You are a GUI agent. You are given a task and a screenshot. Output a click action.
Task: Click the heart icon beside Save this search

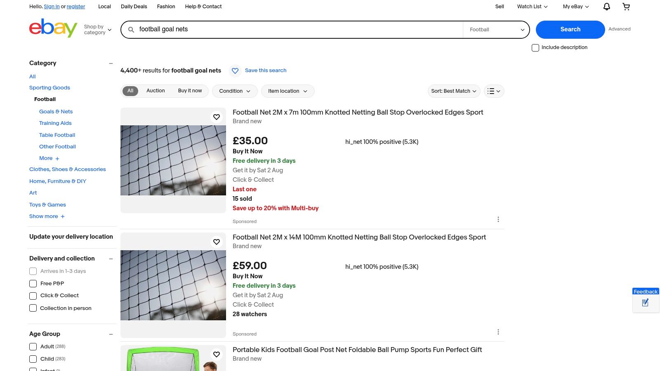(235, 71)
